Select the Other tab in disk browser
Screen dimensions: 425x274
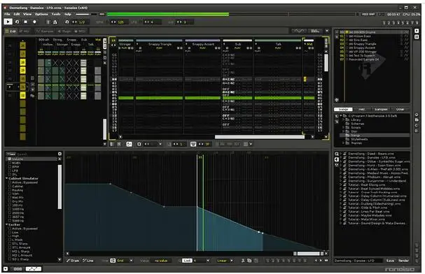coord(400,109)
